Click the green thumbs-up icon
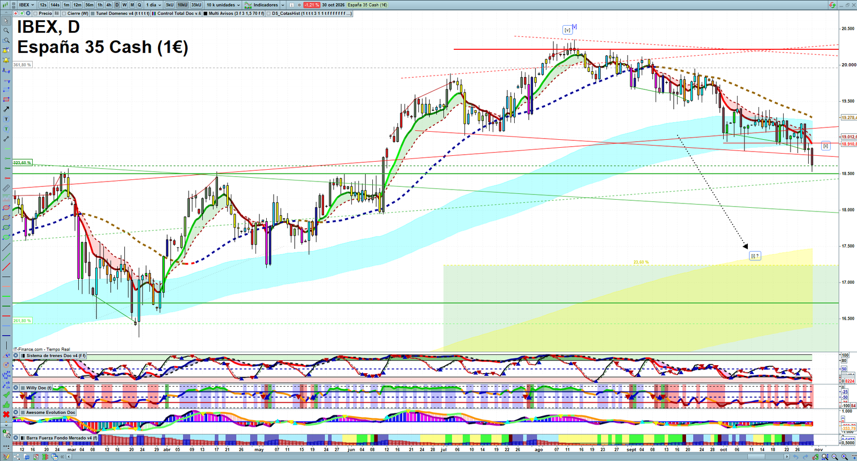The height and width of the screenshot is (461, 857). pos(6,404)
